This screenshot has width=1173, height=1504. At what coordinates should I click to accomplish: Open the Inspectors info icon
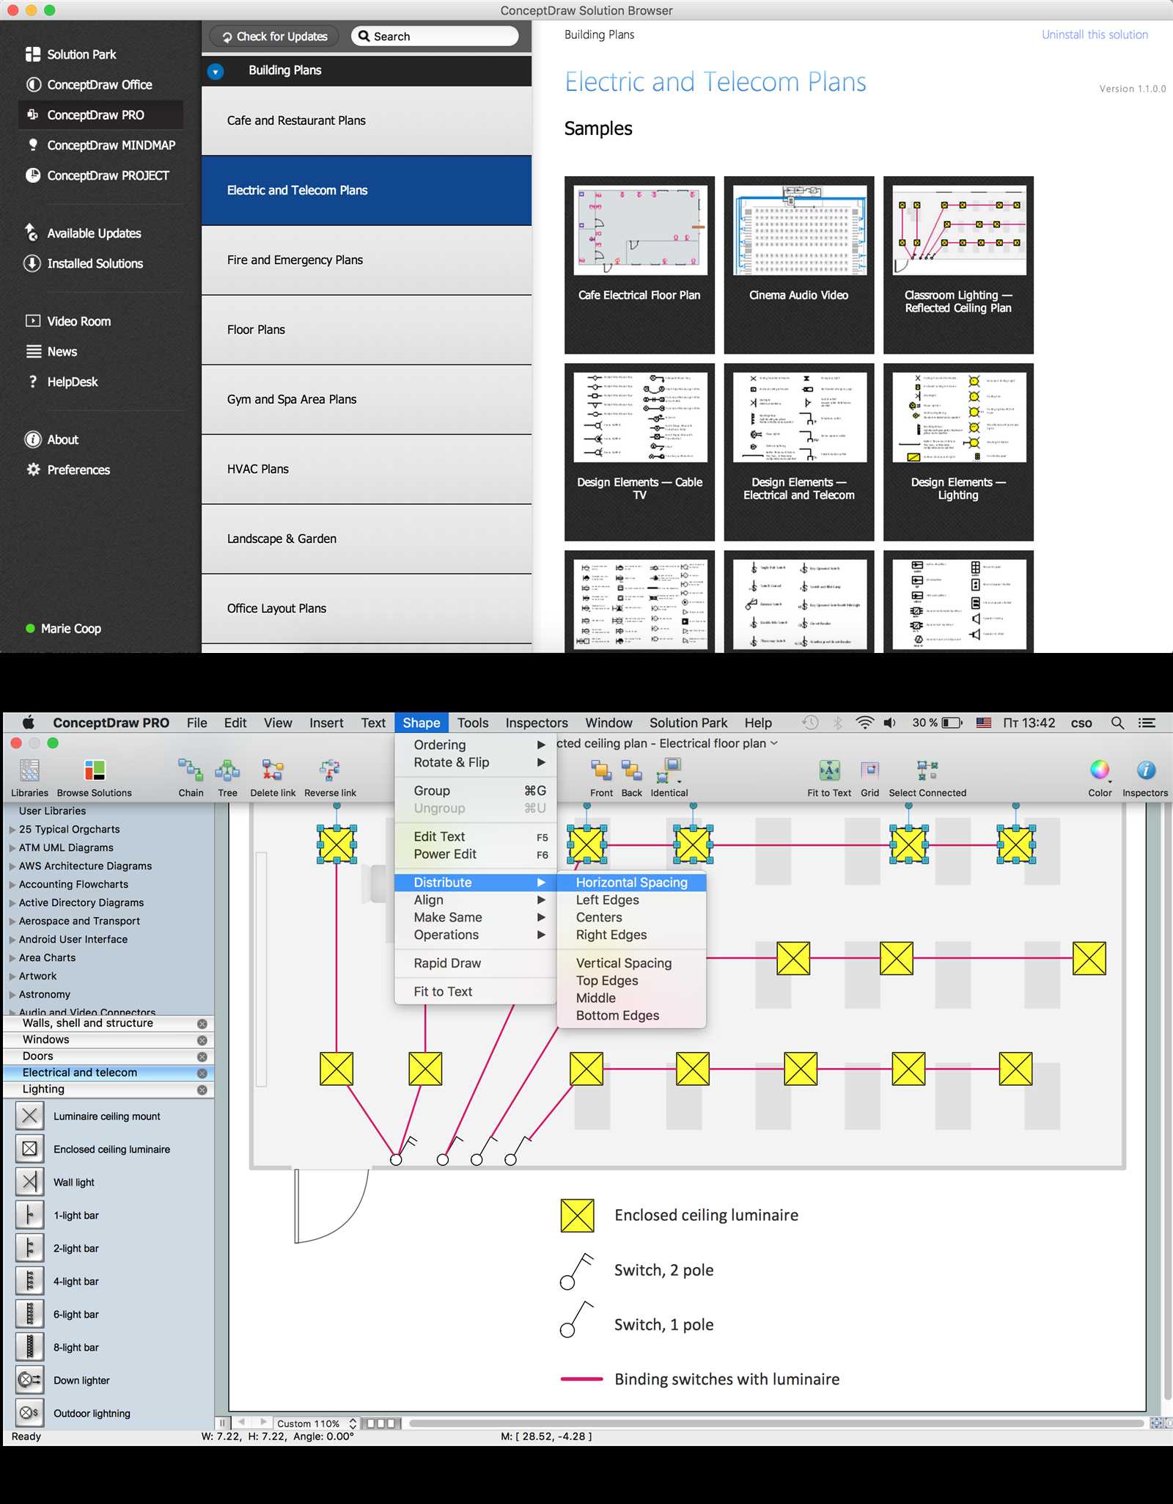[1146, 770]
